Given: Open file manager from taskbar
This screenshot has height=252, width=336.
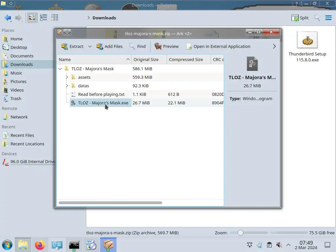Looking at the screenshot, I should tap(23, 245).
